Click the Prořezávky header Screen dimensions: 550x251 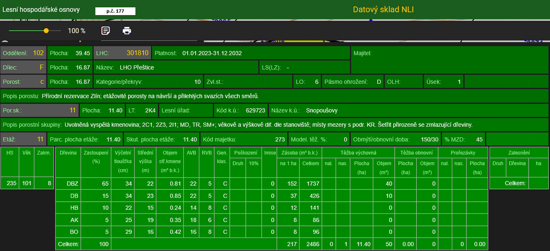(x=463, y=153)
